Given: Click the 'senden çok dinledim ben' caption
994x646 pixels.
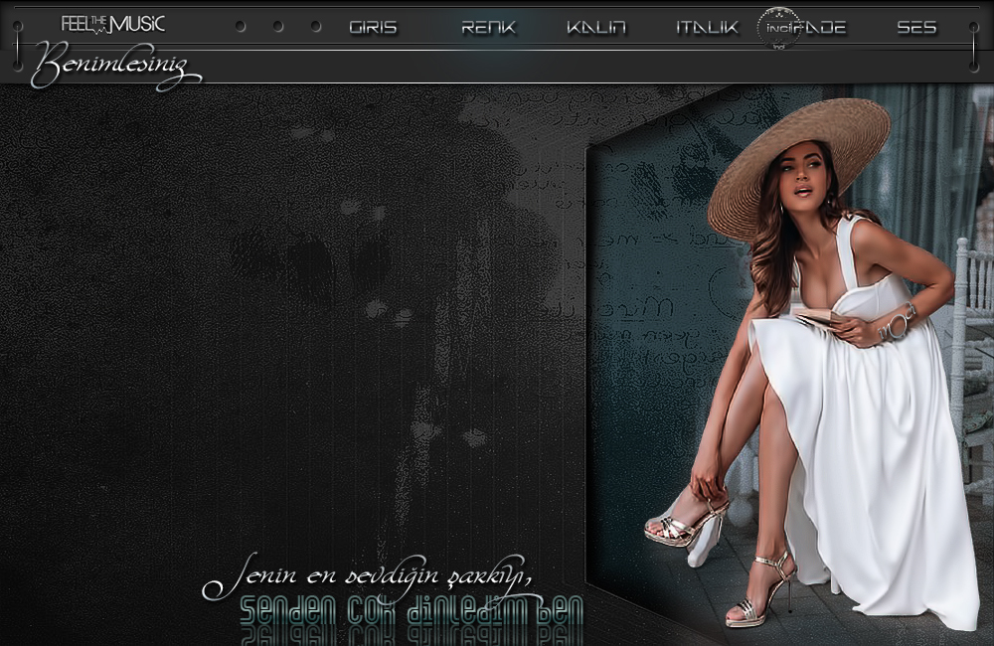Looking at the screenshot, I should coord(411,608).
